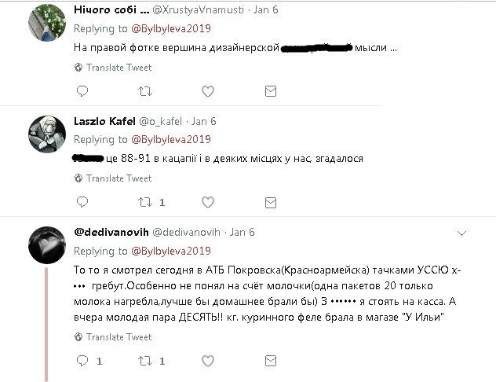Open @Bylbyleva2019 mention in first tweet
This screenshot has width=496, height=382.
coord(171,28)
